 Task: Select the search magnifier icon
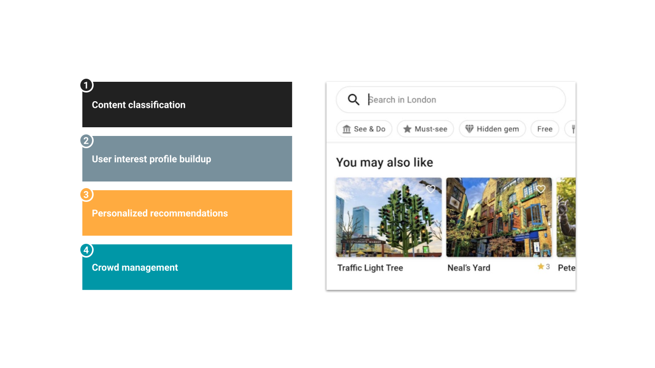(353, 100)
